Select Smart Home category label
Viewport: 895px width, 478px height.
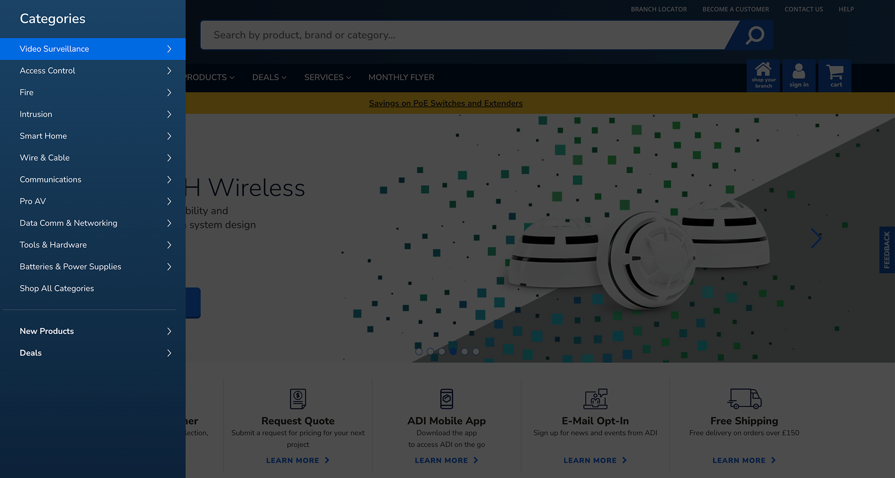[43, 136]
